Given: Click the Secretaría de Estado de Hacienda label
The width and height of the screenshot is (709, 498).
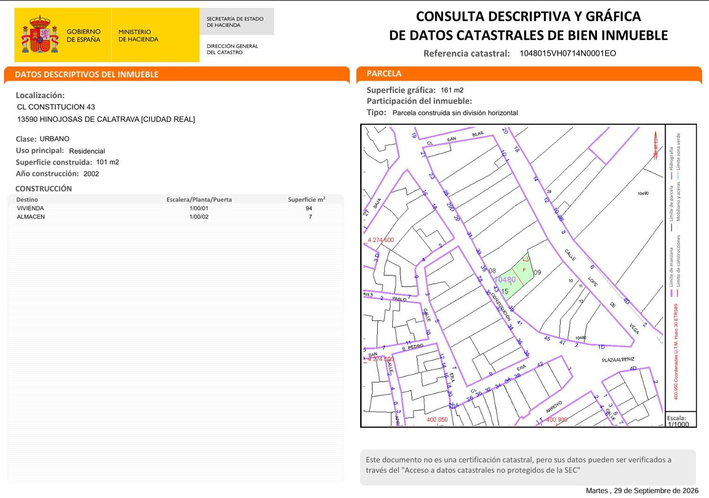Looking at the screenshot, I should pyautogui.click(x=235, y=22).
